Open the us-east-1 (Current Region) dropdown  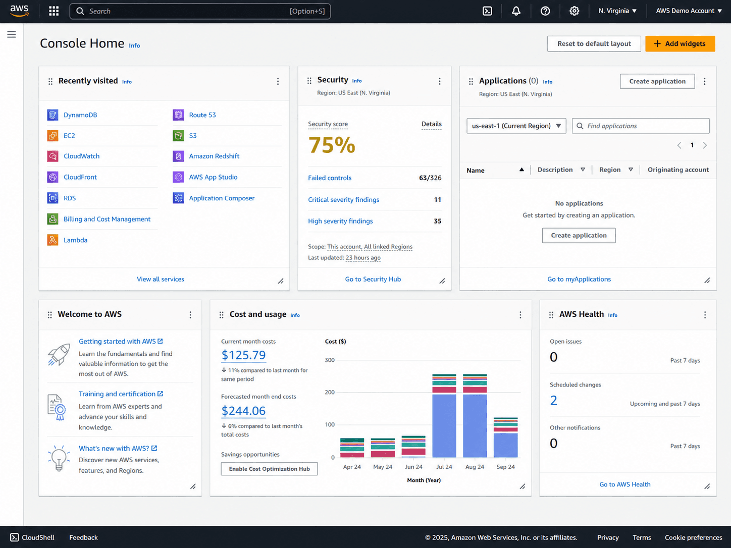[516, 126]
